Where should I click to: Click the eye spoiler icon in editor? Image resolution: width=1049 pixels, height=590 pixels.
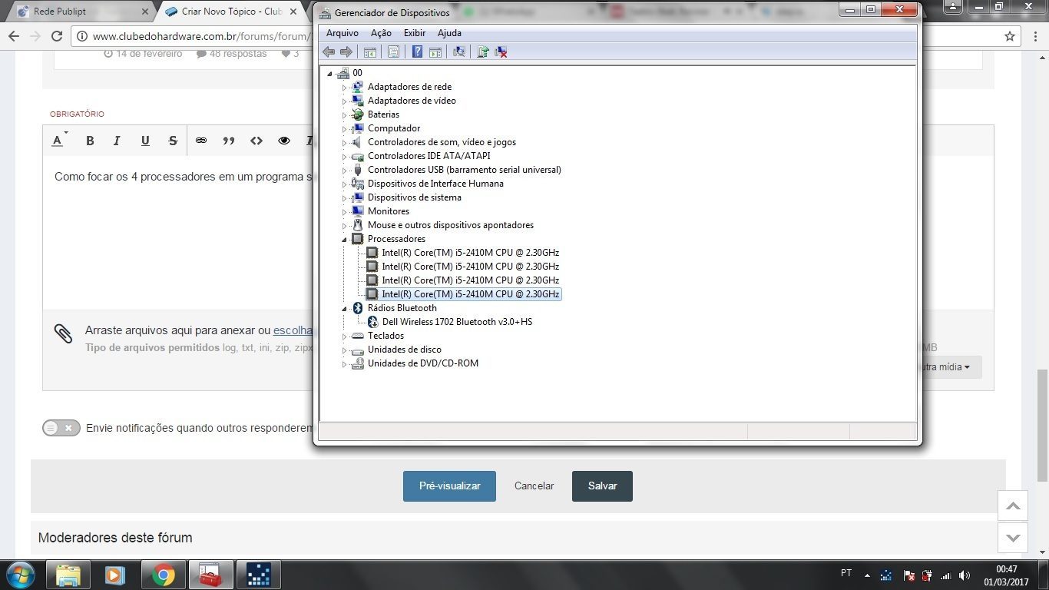[x=284, y=141]
